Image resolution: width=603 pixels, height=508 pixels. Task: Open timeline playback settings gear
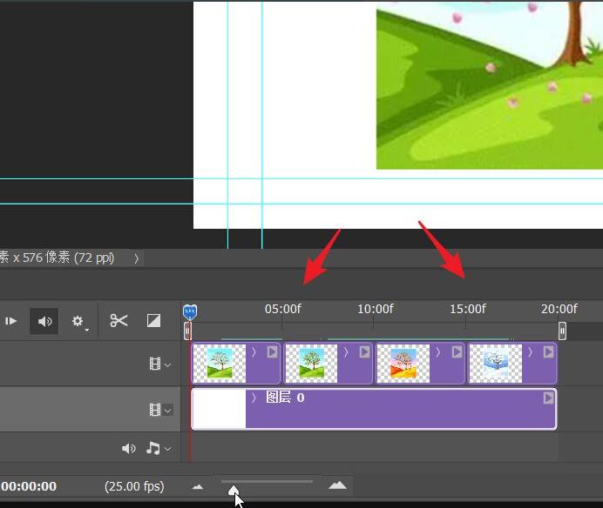78,321
